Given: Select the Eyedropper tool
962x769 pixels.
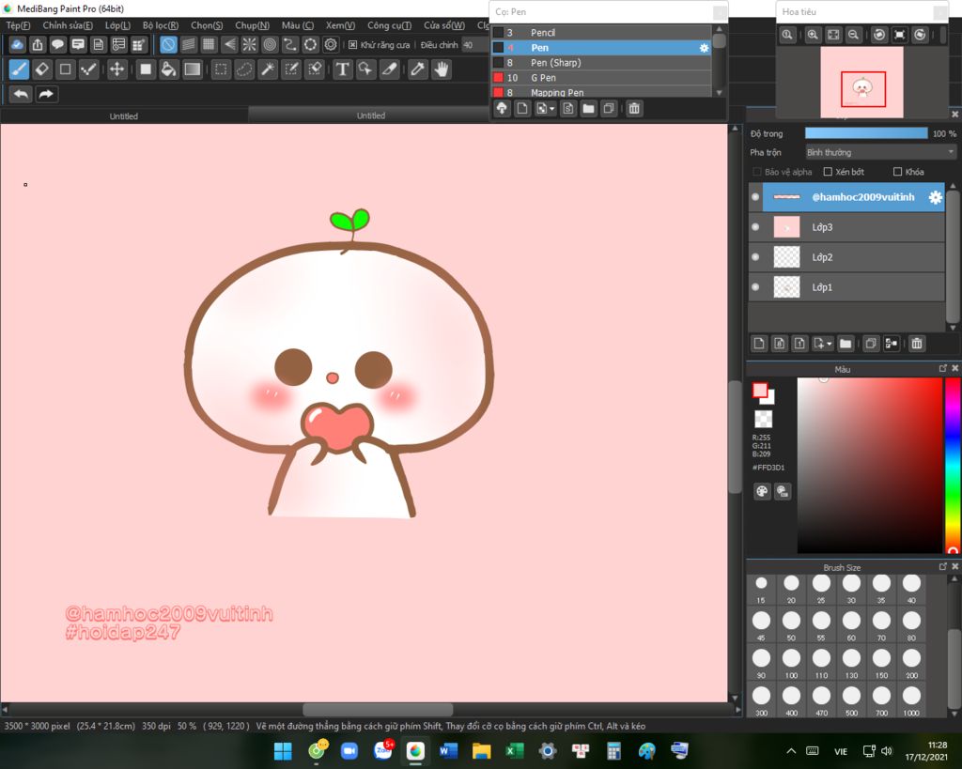Looking at the screenshot, I should pos(417,69).
